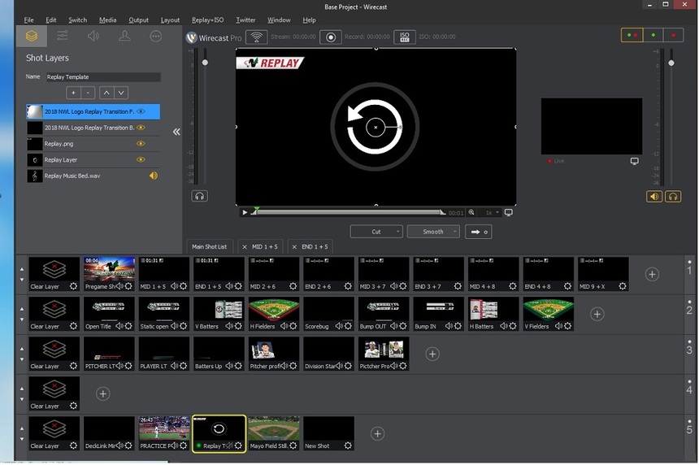This screenshot has height=465, width=699.
Task: Click the monitor icon under the live window
Action: [x=634, y=161]
